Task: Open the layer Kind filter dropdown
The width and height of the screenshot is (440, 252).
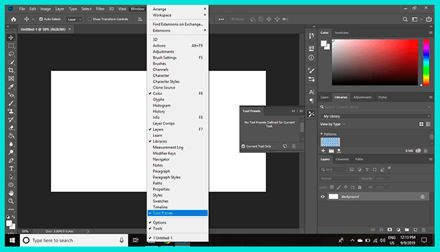Action: click(x=332, y=169)
